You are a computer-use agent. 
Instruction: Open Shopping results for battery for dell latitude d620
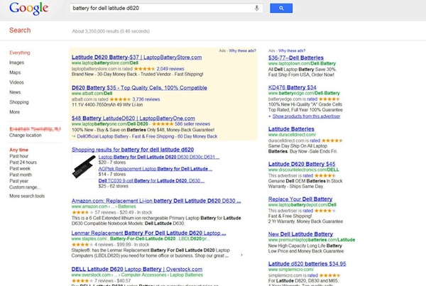coord(133,150)
